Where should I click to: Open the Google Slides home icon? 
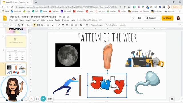point(5,18)
